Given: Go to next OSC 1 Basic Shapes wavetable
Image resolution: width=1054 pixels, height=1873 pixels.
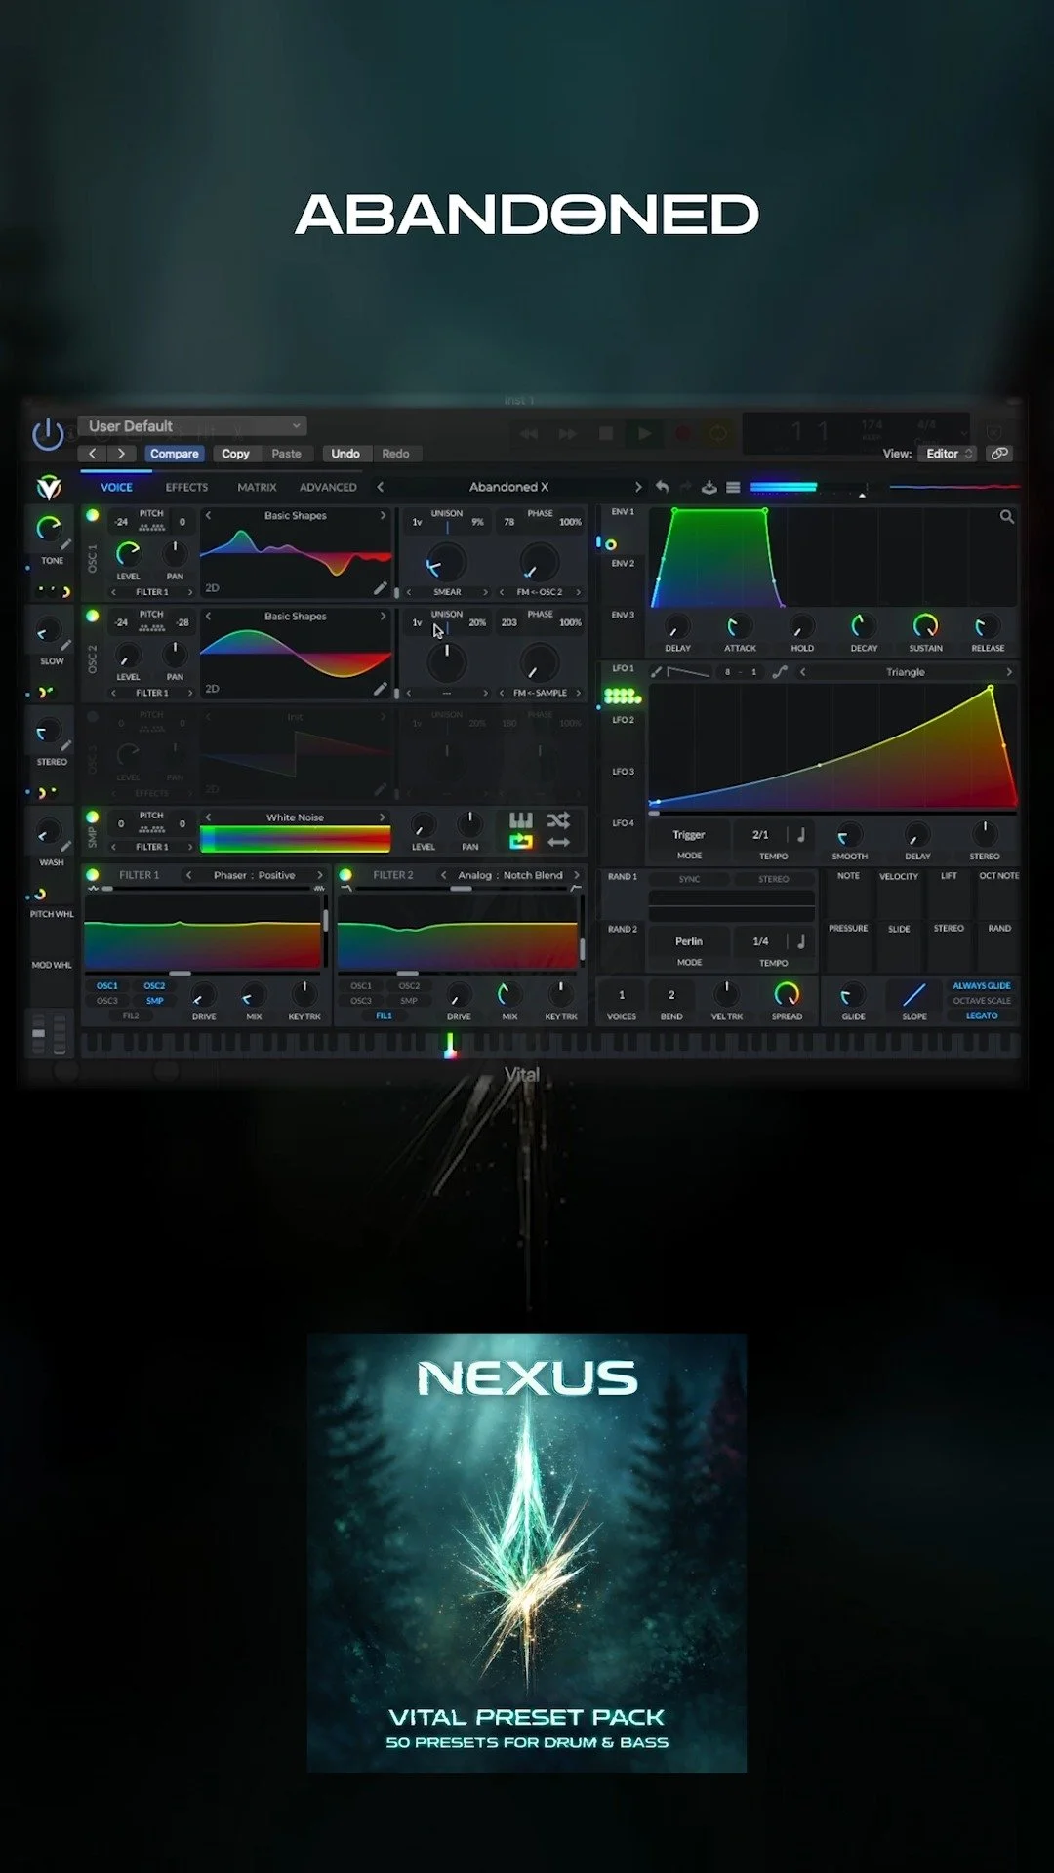Looking at the screenshot, I should point(383,515).
